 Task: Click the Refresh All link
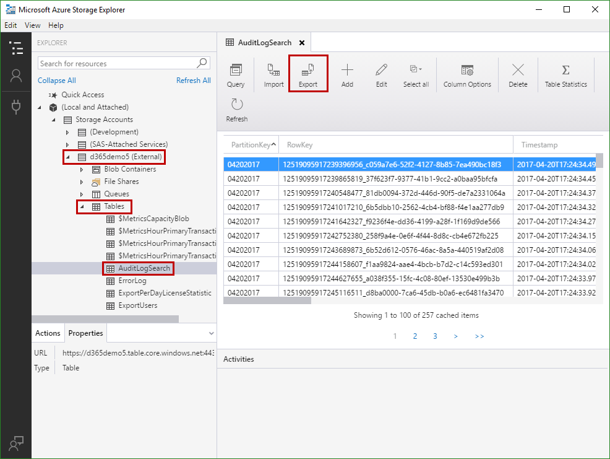pyautogui.click(x=193, y=81)
